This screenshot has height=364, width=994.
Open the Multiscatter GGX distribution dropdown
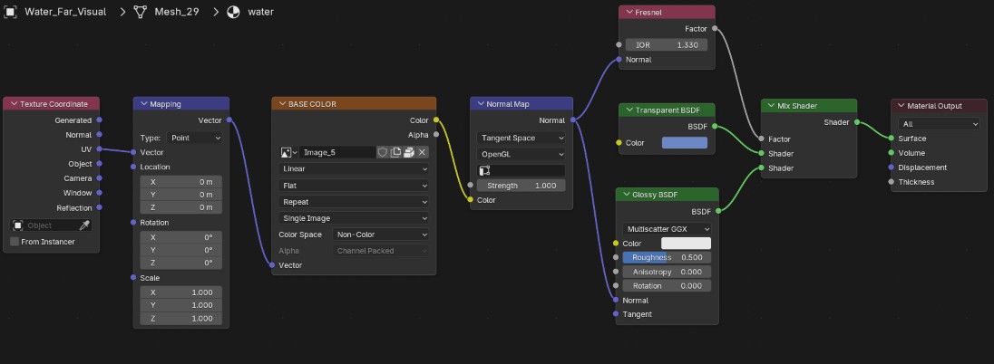[667, 228]
